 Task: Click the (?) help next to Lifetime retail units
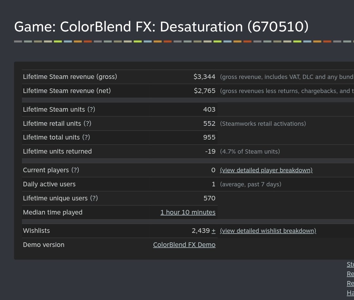tap(88, 123)
